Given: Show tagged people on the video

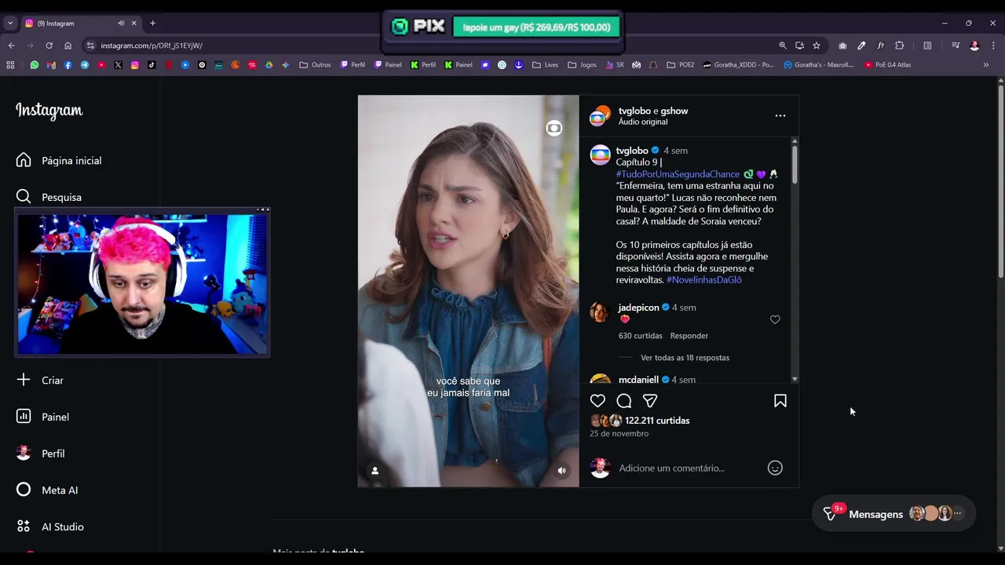Looking at the screenshot, I should pos(375,471).
